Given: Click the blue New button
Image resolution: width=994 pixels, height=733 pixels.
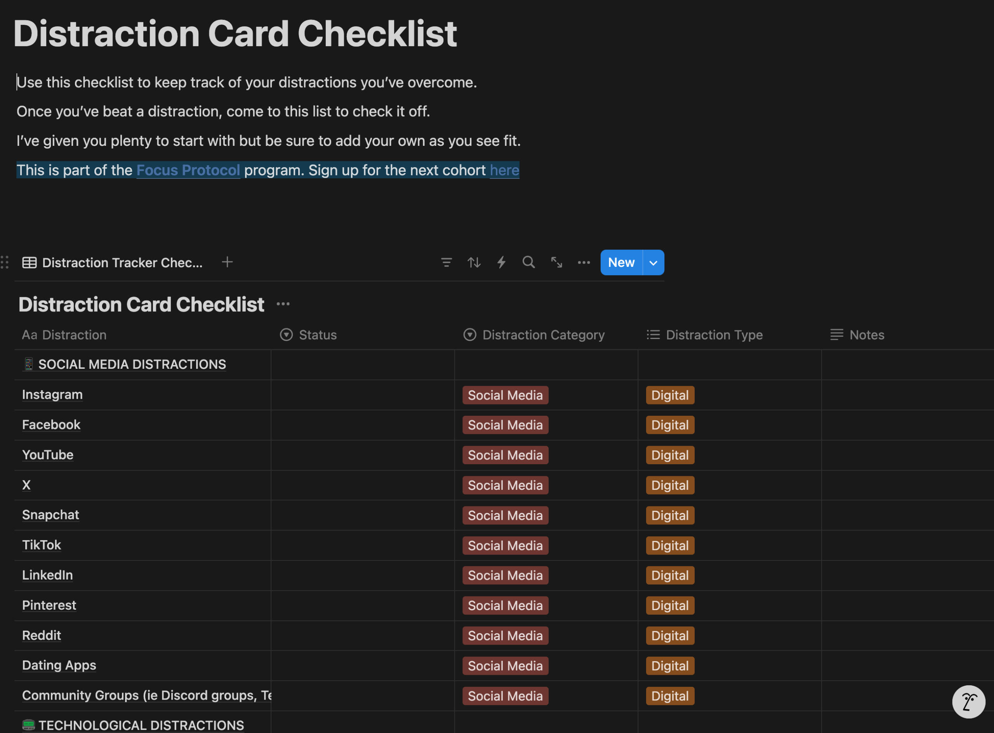Looking at the screenshot, I should pos(621,263).
